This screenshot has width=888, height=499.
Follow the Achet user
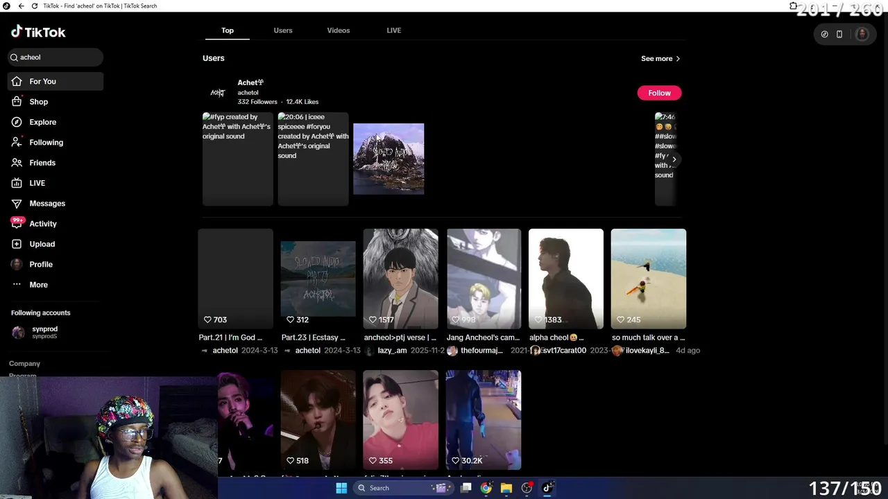659,93
